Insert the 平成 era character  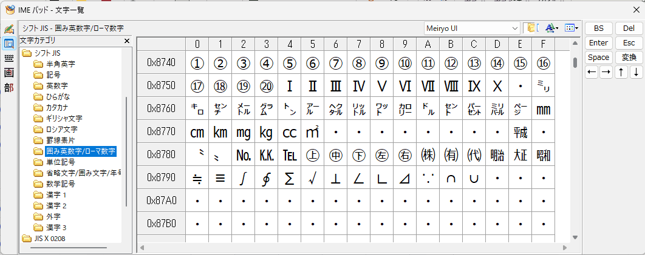[520, 131]
